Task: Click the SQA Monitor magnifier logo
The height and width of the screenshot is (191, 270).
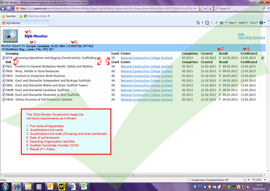Action: tap(10, 36)
